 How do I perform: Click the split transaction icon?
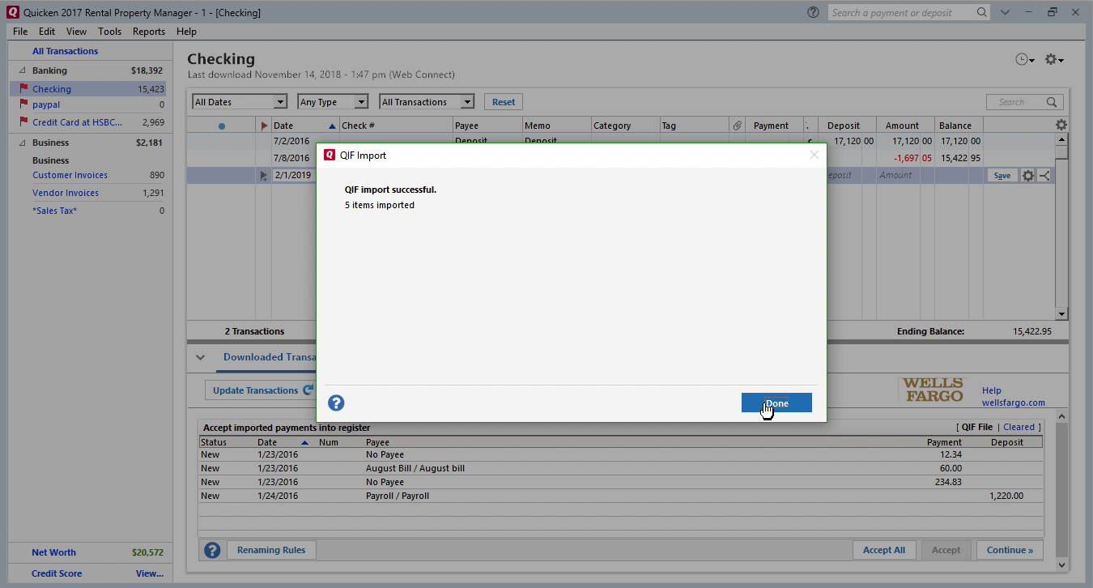point(1044,176)
